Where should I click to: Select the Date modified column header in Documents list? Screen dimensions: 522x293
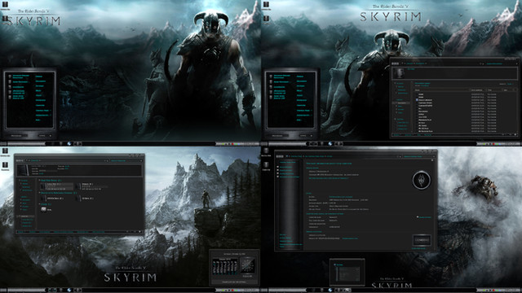[x=477, y=90]
